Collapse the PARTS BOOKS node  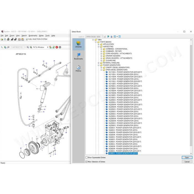pyautogui.click(x=96, y=42)
